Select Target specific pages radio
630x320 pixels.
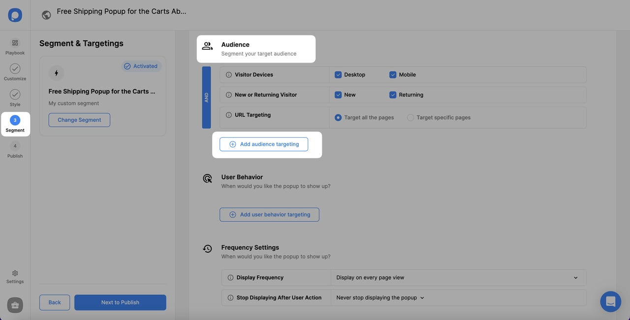pos(410,117)
